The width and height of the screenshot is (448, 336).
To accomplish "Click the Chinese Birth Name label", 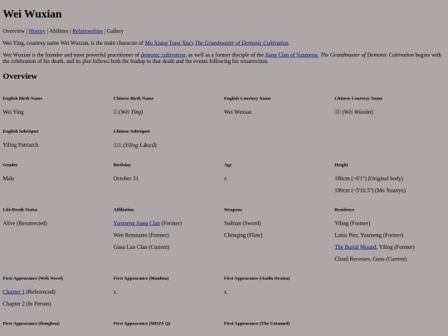I will click(x=134, y=98).
